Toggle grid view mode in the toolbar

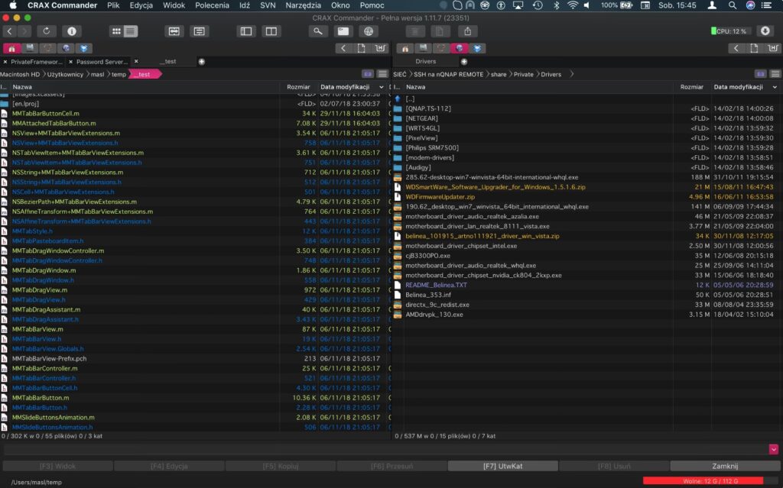click(x=115, y=31)
